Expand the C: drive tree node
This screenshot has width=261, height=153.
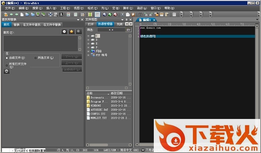(88, 36)
